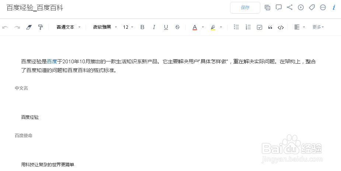Click the 中文名 label
Image resolution: width=341 pixels, height=171 pixels.
pyautogui.click(x=21, y=88)
